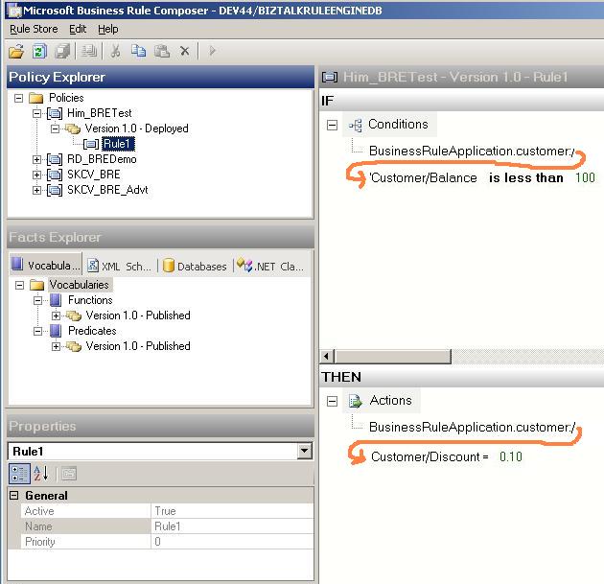Click the Active property value True
This screenshot has height=584, width=604.
(x=232, y=511)
